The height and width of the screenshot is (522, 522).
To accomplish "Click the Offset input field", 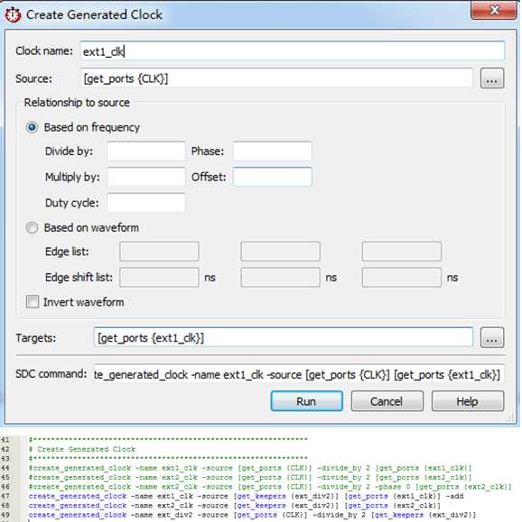I will coord(272,177).
